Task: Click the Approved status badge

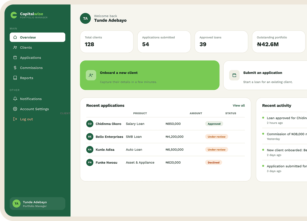Action: [x=214, y=124]
